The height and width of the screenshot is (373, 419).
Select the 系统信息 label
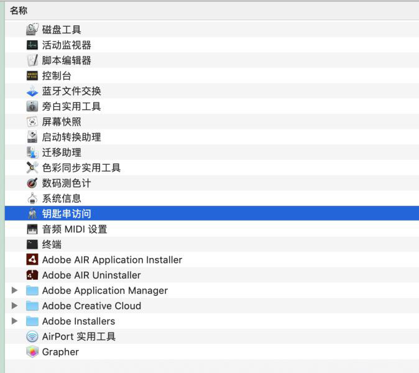click(x=62, y=198)
